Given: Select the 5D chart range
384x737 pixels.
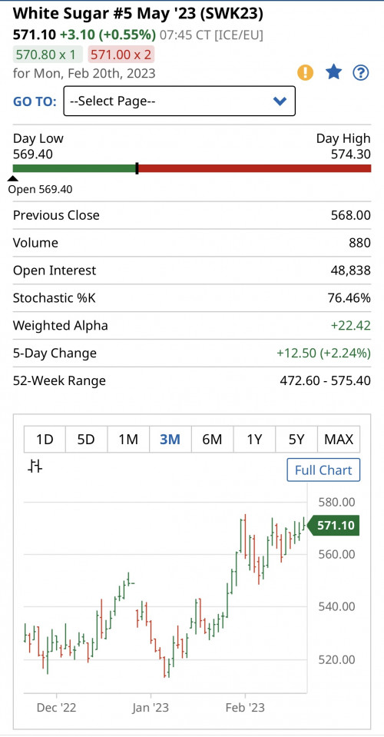Looking at the screenshot, I should coord(86,440).
